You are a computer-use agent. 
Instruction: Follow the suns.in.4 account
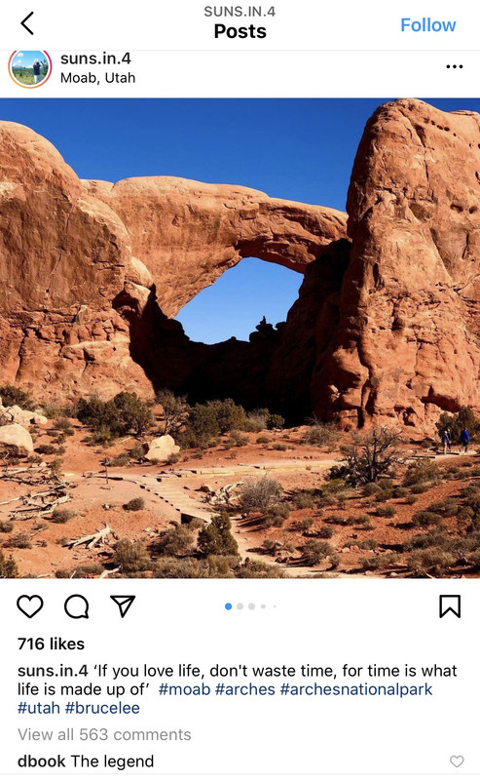427,25
